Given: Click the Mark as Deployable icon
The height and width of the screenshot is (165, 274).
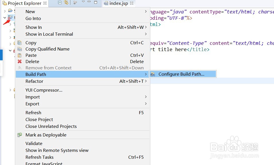Looking at the screenshot, I should [x=19, y=135].
